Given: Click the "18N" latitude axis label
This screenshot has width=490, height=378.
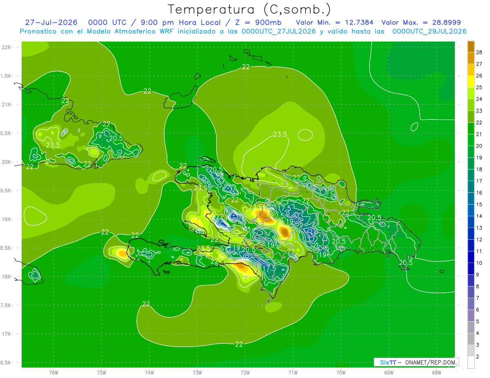Looking at the screenshot, I should 7,277.
